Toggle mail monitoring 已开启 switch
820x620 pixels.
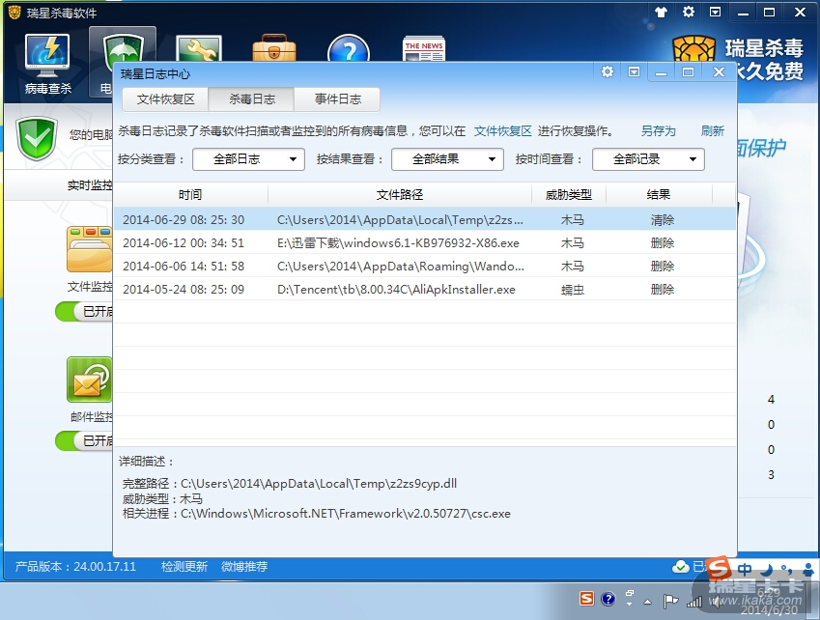(84, 440)
